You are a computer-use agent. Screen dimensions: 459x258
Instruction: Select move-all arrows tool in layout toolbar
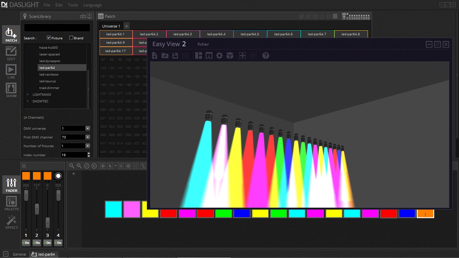[103, 166]
